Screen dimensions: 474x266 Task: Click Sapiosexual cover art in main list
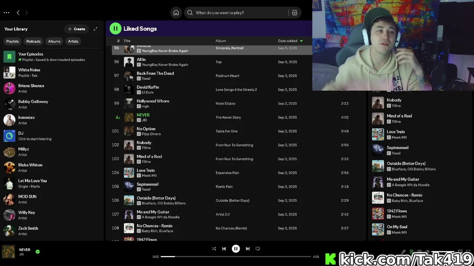point(129,187)
